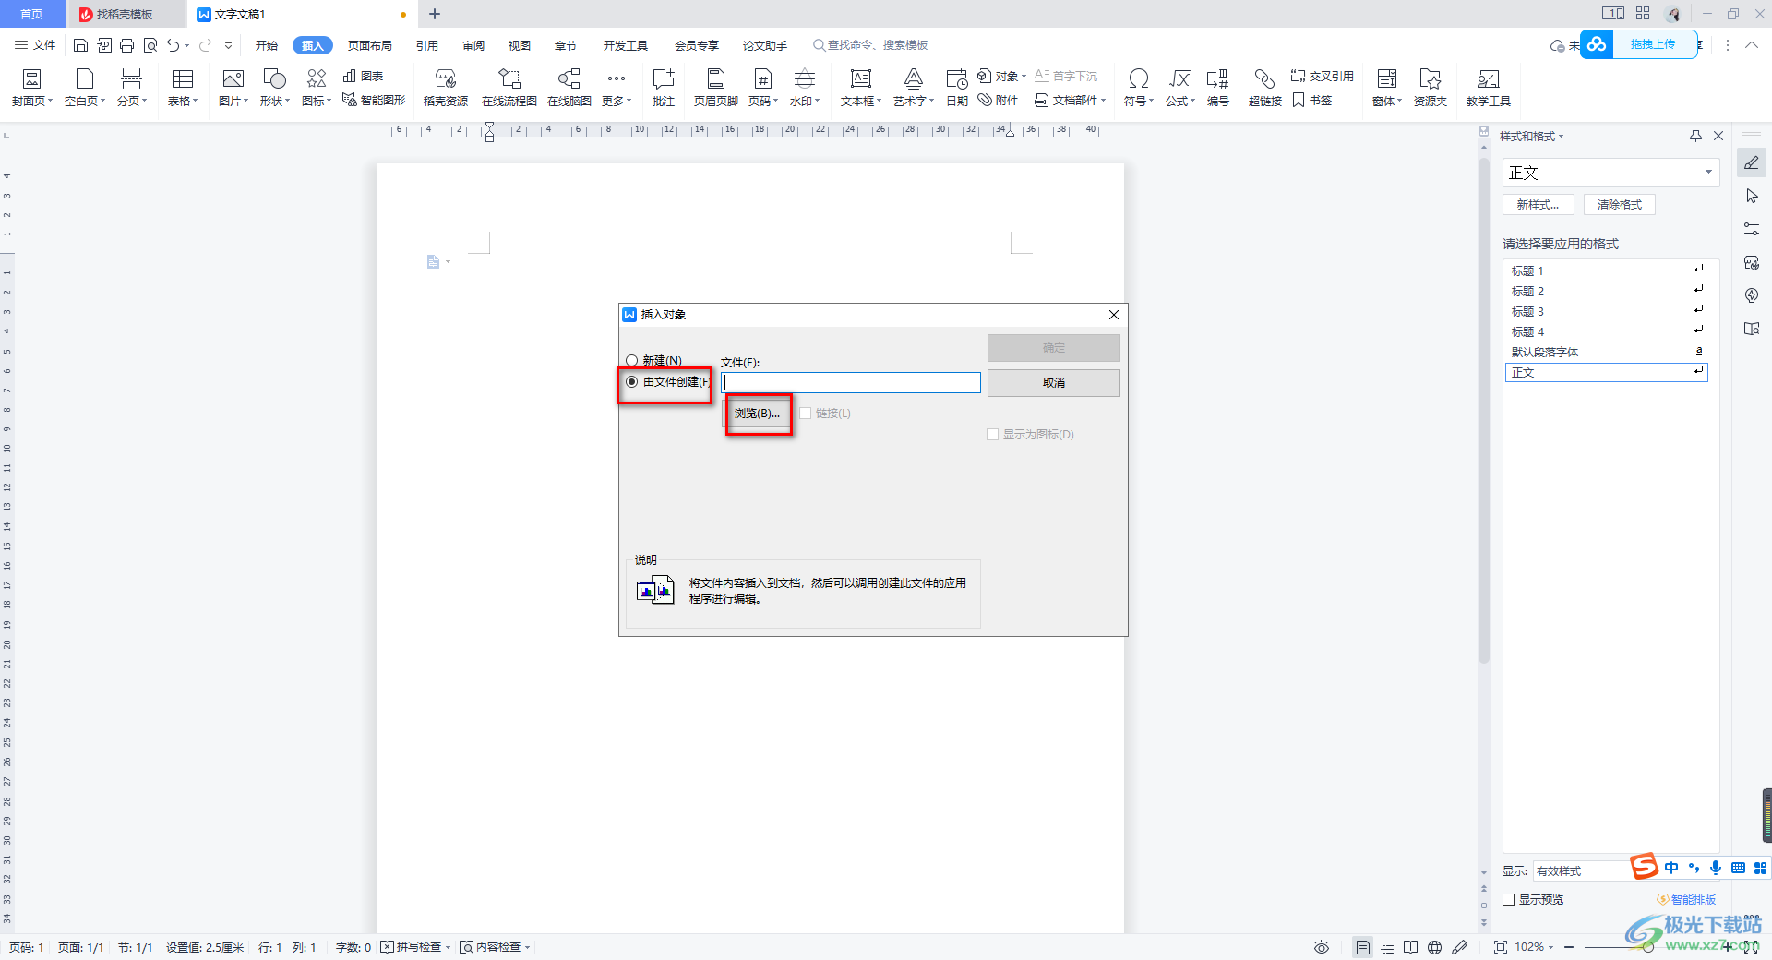Screen dimensions: 1772x960
Task: Click the 浏览(B)... button
Action: [757, 413]
